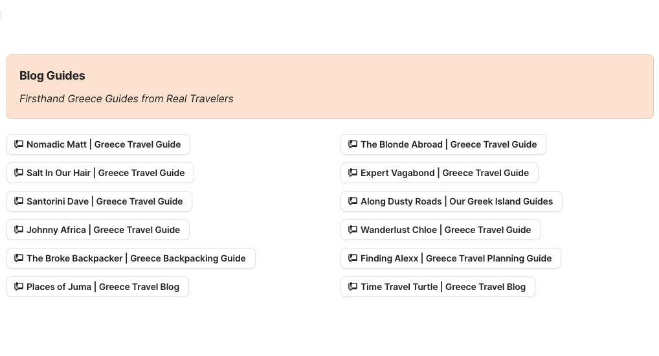Click the icon next to Salt In Our Hair

pyautogui.click(x=19, y=173)
